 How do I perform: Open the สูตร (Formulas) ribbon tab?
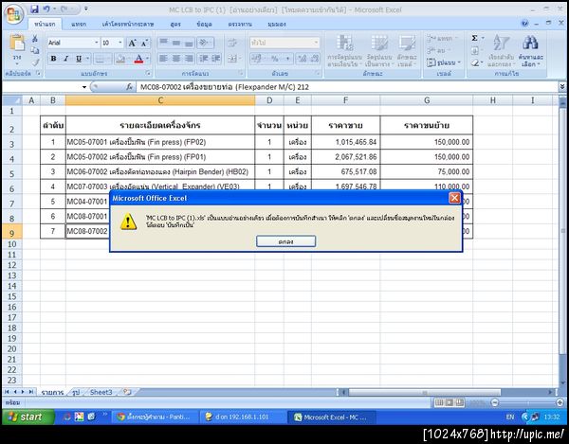tap(175, 25)
